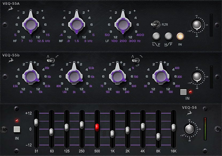
Task: Click the 1K fader on VEQ-56
Action: click(112, 134)
